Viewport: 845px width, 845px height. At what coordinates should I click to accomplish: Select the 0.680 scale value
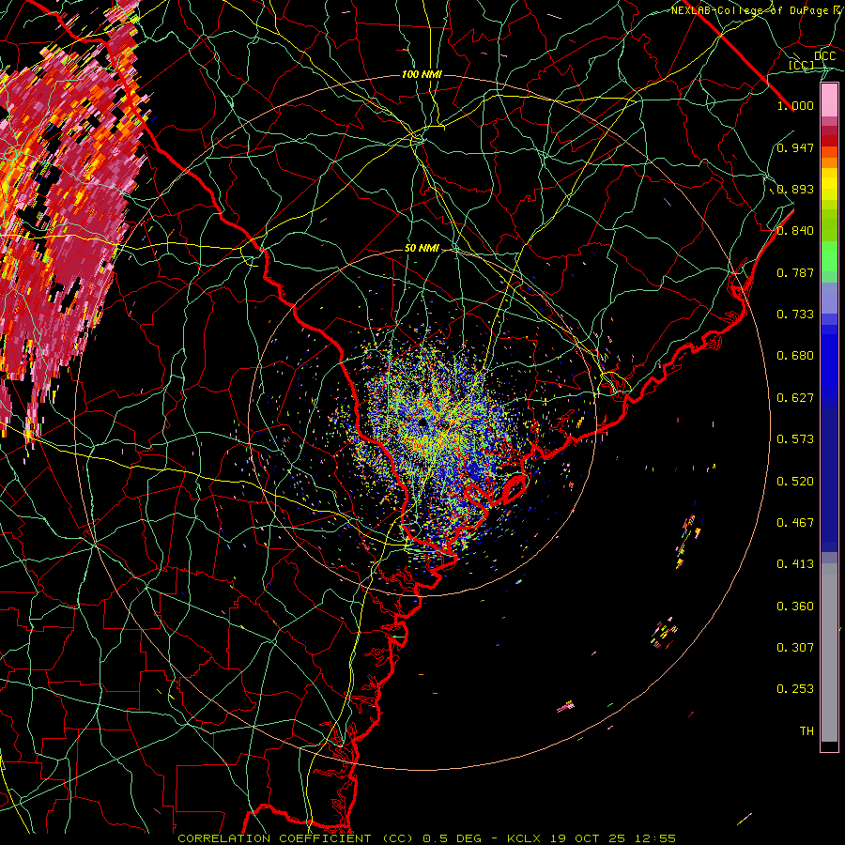[795, 356]
